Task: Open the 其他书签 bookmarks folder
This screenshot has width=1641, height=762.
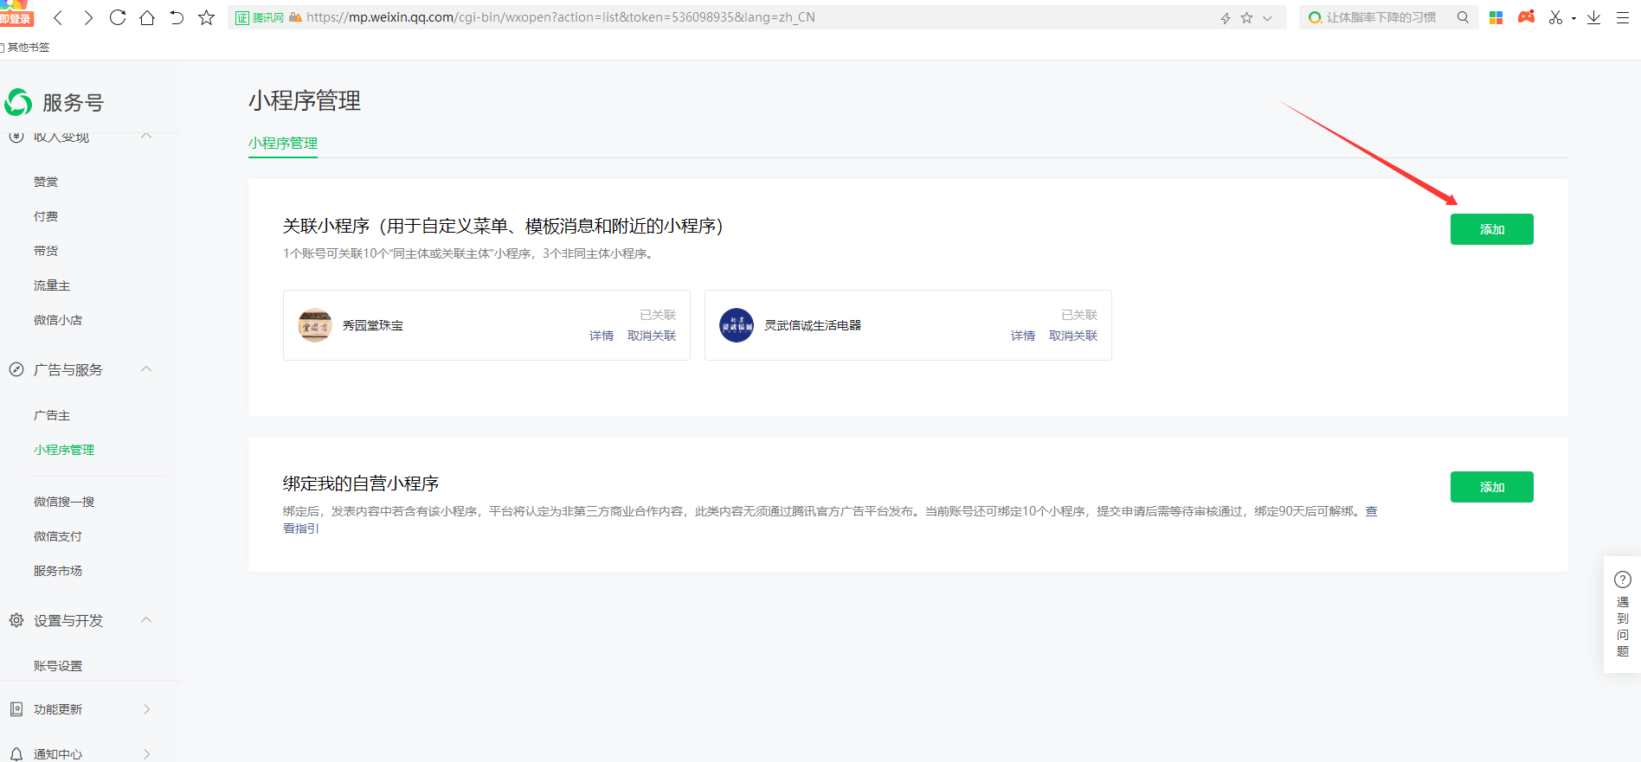Action: (25, 48)
